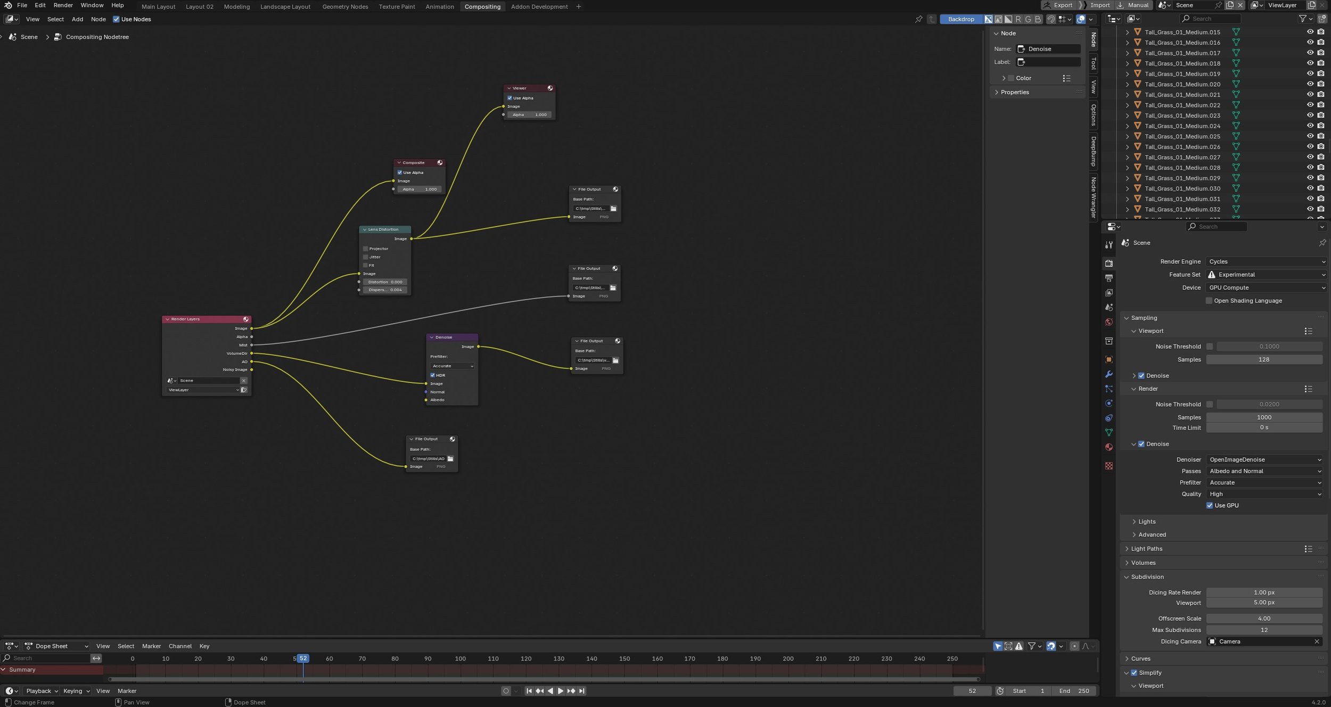Click the Modifier properties wrench icon
The width and height of the screenshot is (1331, 707).
pos(1109,374)
